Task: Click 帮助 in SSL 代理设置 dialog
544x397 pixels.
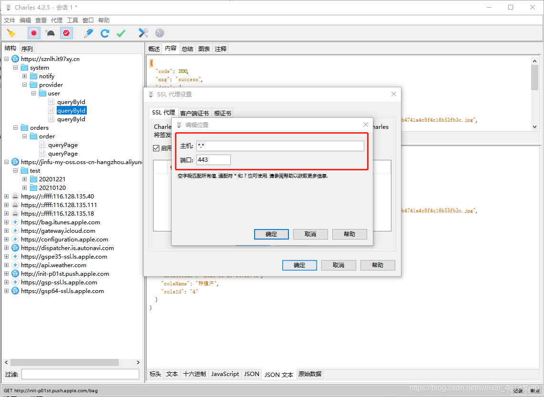Action: (x=378, y=265)
